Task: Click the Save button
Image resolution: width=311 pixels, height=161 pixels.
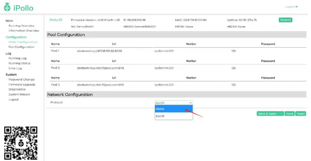Action: 290,114
